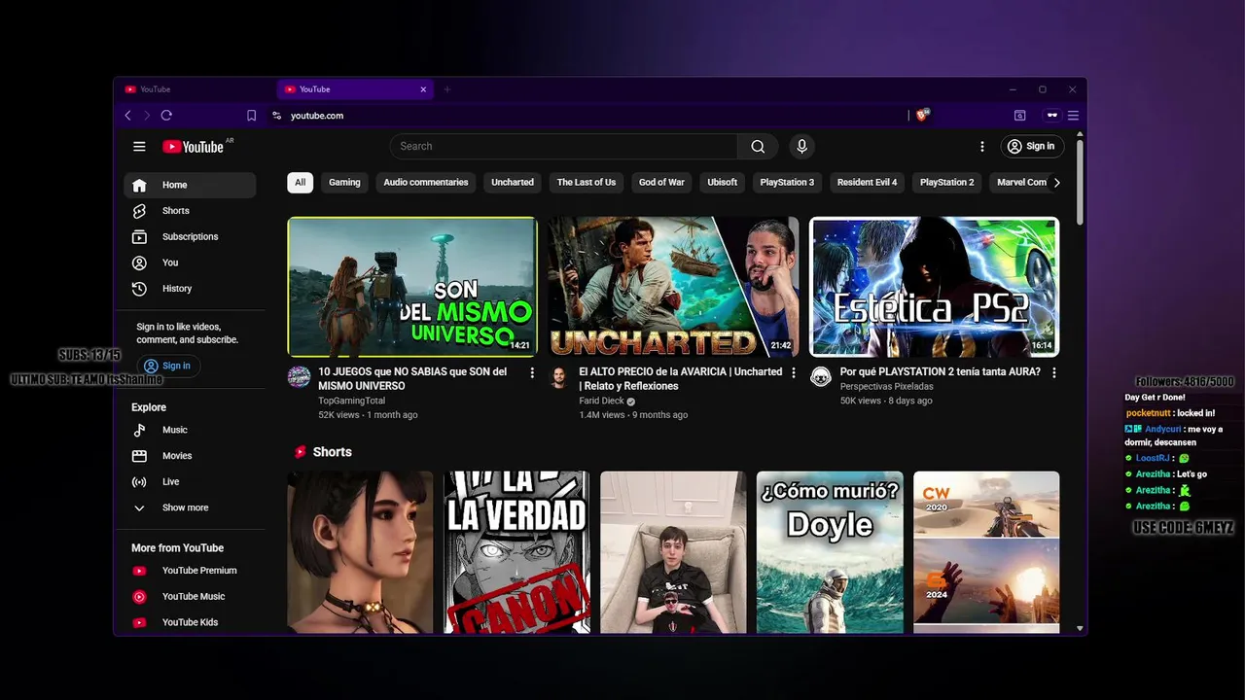1245x700 pixels.
Task: Select the Audio commentaries chip
Action: point(425,183)
